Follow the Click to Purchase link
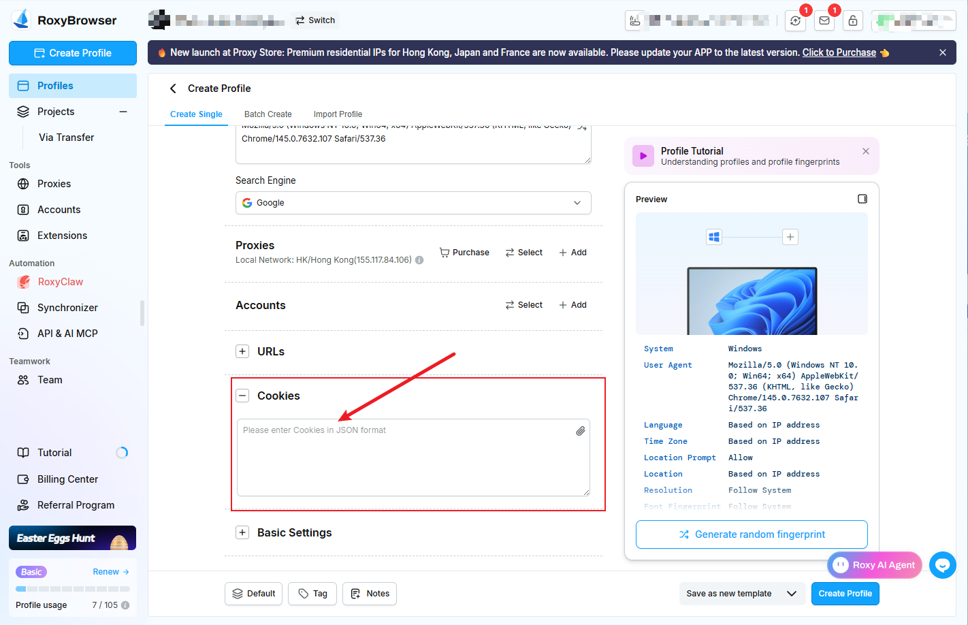Image resolution: width=968 pixels, height=625 pixels. point(839,52)
